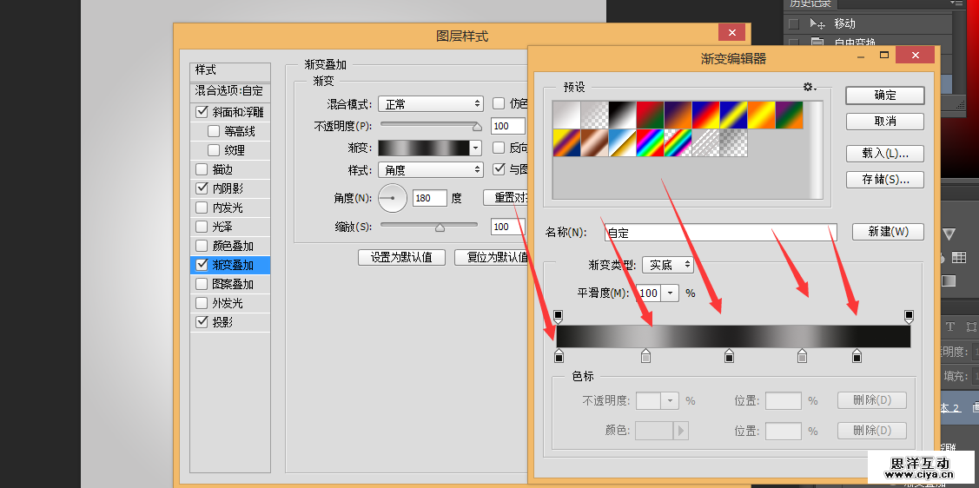The width and height of the screenshot is (979, 488).
Task: Open the 混合模式 blend mode dropdown
Action: 431,104
